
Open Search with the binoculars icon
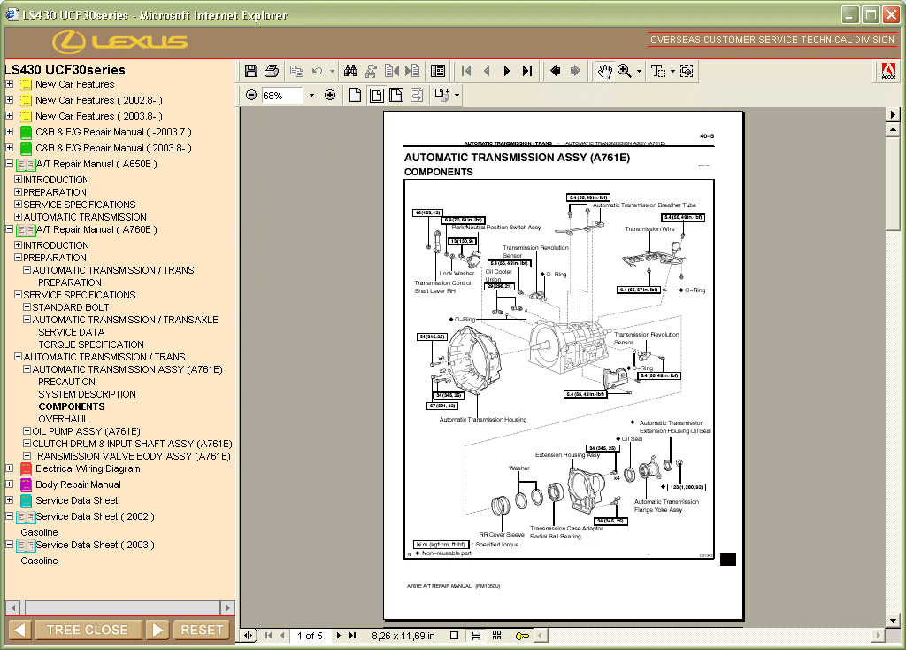click(x=350, y=71)
